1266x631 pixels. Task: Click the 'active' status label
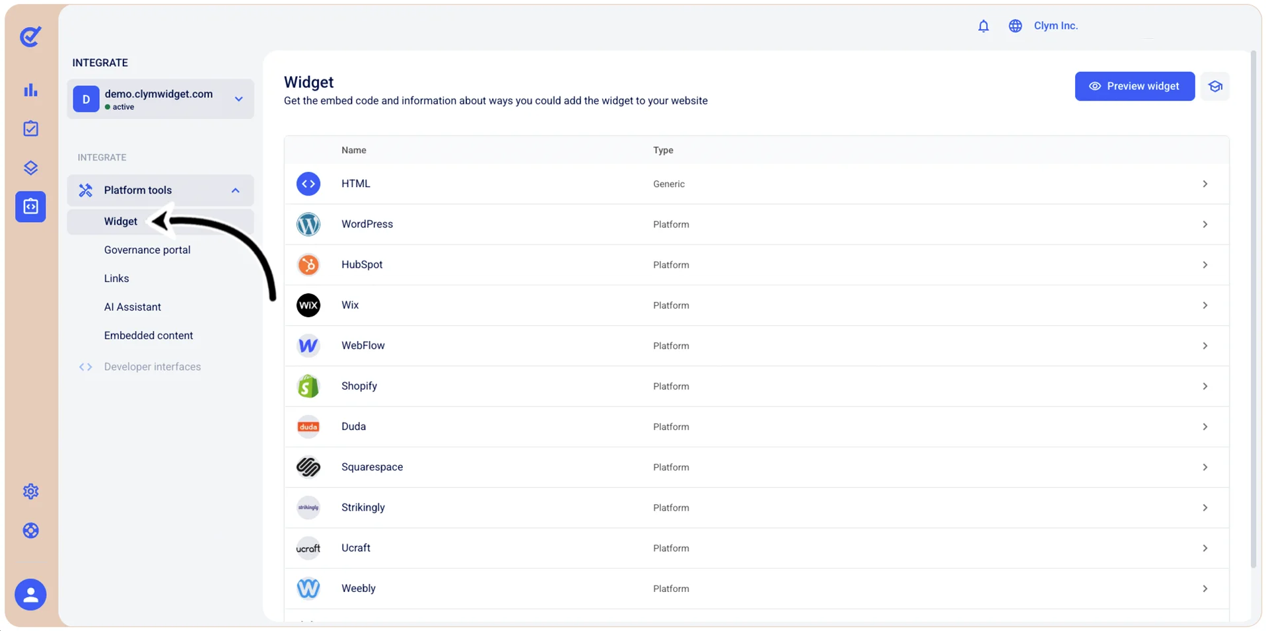pos(123,107)
